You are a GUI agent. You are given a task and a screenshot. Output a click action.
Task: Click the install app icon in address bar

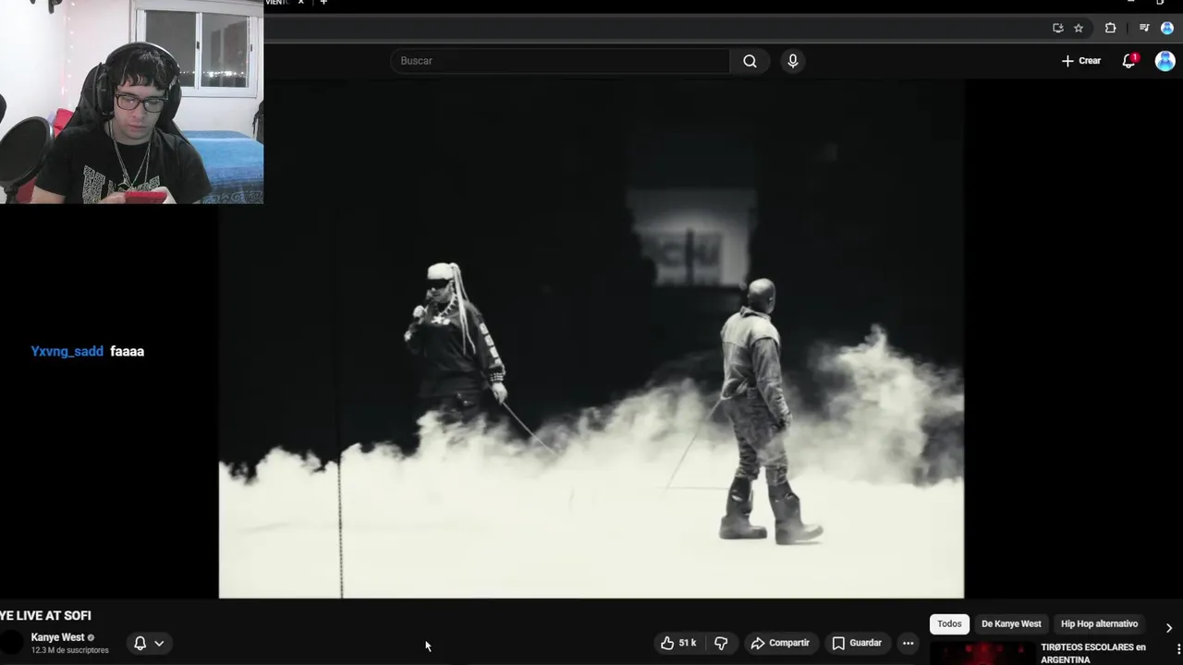click(x=1057, y=28)
